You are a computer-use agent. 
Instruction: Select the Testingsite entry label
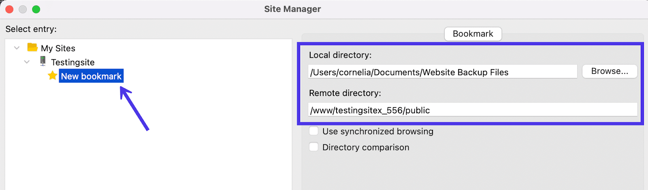coord(73,63)
